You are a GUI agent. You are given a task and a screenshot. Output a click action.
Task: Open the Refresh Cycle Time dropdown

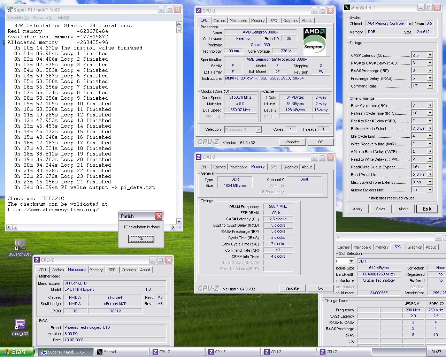tap(430, 113)
